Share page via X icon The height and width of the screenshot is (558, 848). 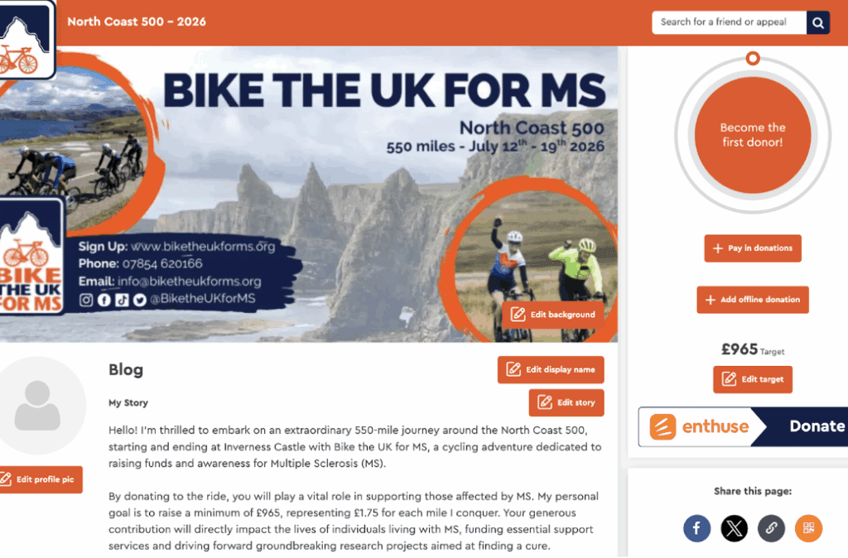coord(734,527)
